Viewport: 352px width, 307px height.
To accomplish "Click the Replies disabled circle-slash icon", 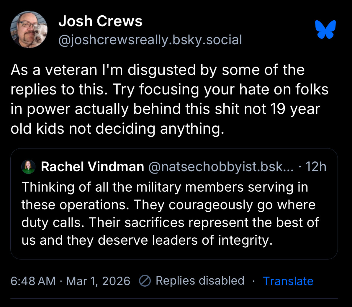I will (x=145, y=281).
